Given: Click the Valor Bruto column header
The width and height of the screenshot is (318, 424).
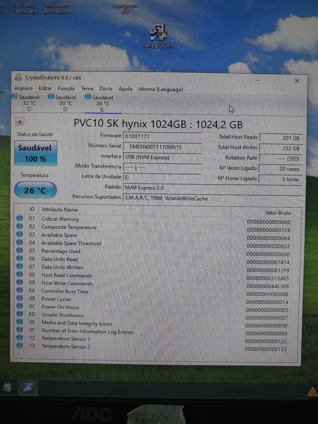Looking at the screenshot, I should pos(278,213).
